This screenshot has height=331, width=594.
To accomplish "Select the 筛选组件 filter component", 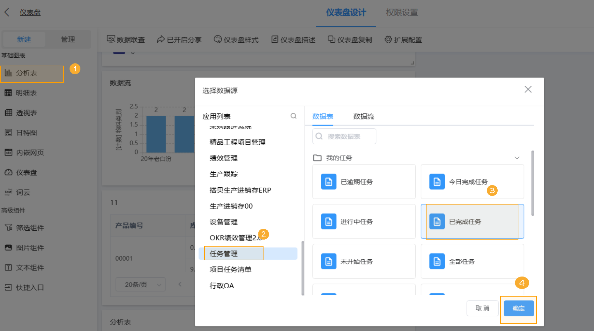I will click(x=31, y=227).
